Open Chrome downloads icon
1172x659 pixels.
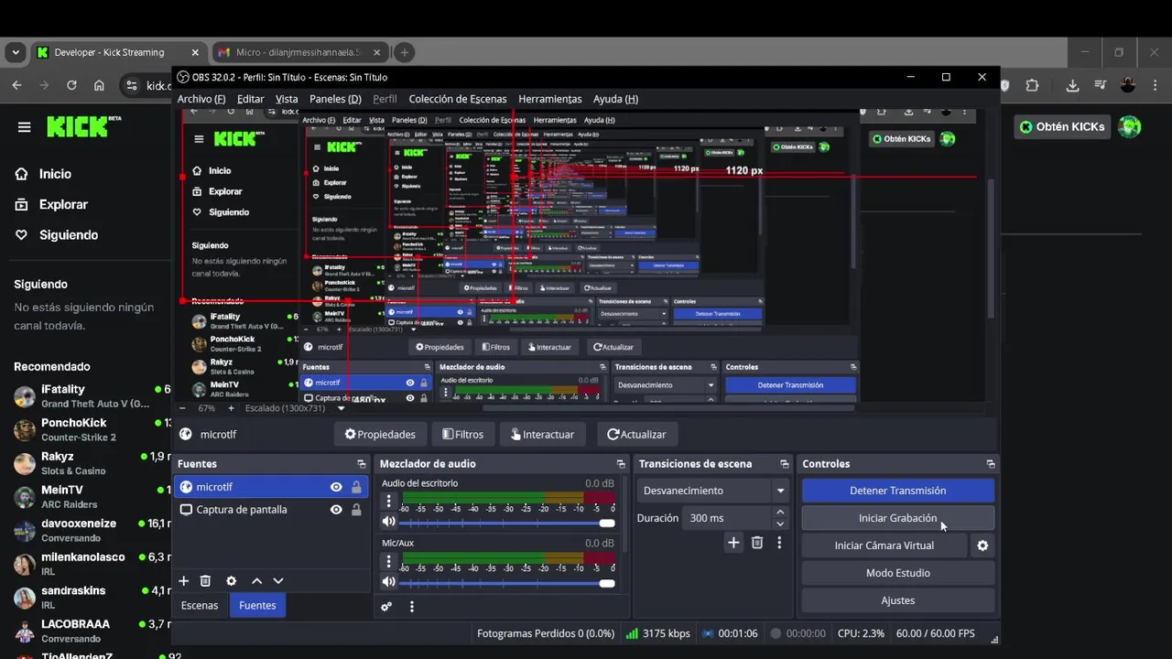pyautogui.click(x=1072, y=85)
